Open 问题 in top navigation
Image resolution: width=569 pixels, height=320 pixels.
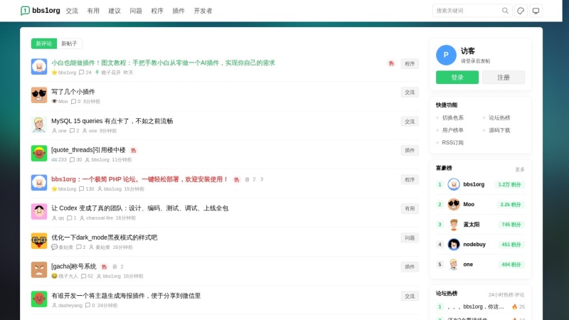pos(136,11)
